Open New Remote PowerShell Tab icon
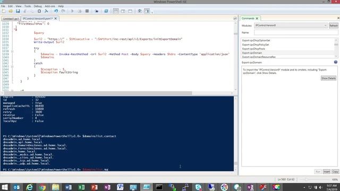Image resolution: width=340 pixels, height=191 pixels. pyautogui.click(x=97, y=11)
